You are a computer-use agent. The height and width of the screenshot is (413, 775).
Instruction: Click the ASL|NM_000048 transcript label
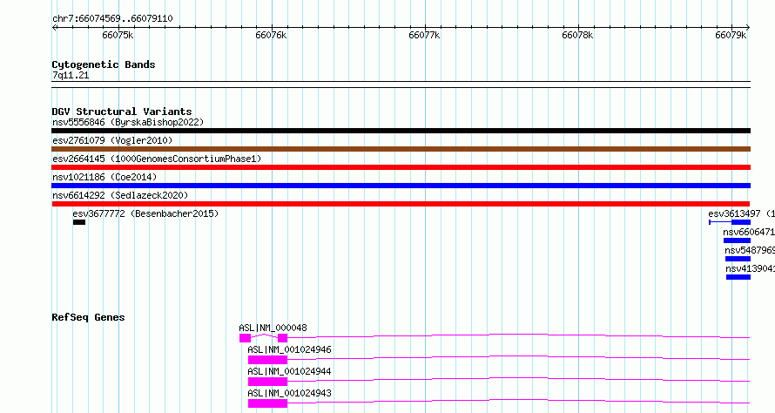[273, 328]
